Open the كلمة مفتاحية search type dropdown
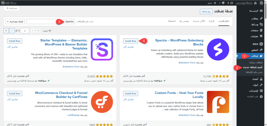 pyautogui.click(x=15, y=22)
